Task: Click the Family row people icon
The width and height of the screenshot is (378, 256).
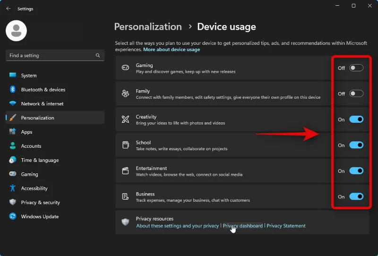Action: coord(125,94)
